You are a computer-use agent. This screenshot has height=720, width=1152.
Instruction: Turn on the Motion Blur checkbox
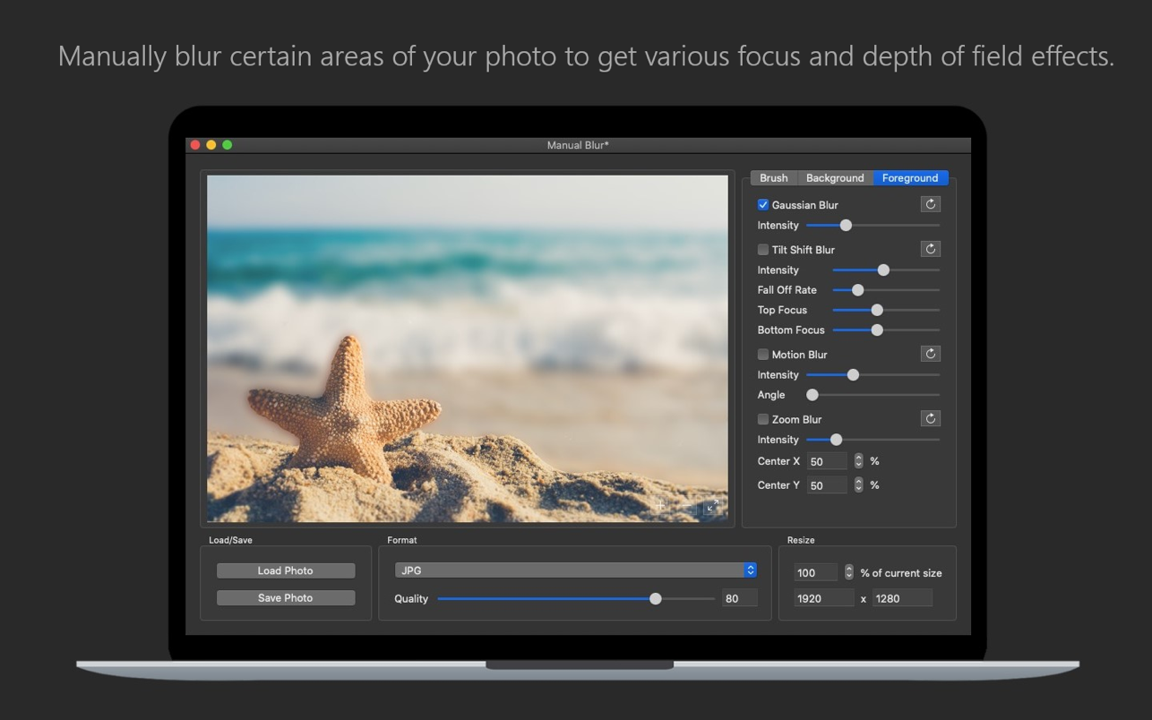pos(763,355)
